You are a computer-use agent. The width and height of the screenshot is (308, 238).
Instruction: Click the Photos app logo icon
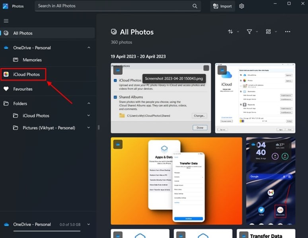pos(5,6)
